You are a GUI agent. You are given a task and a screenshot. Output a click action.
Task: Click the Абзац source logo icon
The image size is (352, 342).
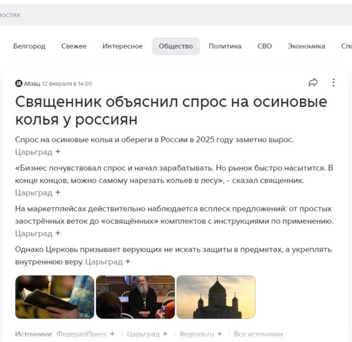(19, 83)
